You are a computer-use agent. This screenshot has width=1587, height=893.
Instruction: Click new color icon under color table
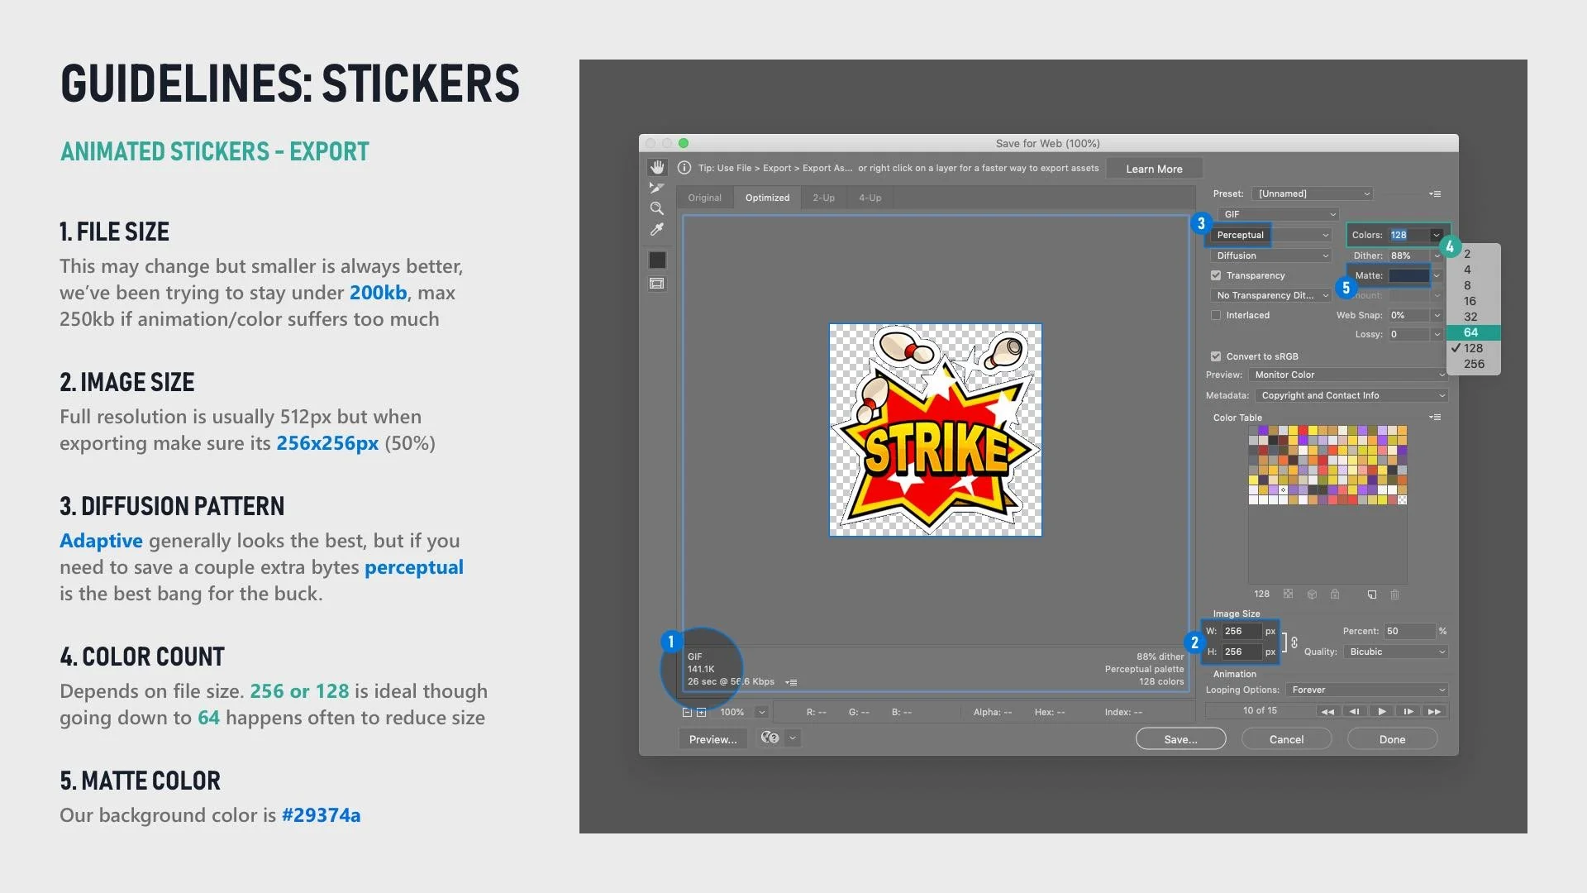point(1372,595)
